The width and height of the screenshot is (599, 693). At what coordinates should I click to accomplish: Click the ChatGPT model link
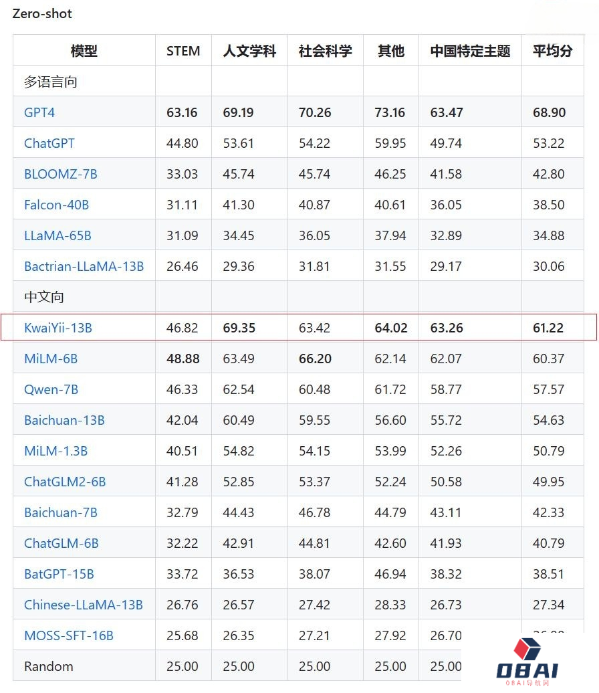click(x=49, y=143)
